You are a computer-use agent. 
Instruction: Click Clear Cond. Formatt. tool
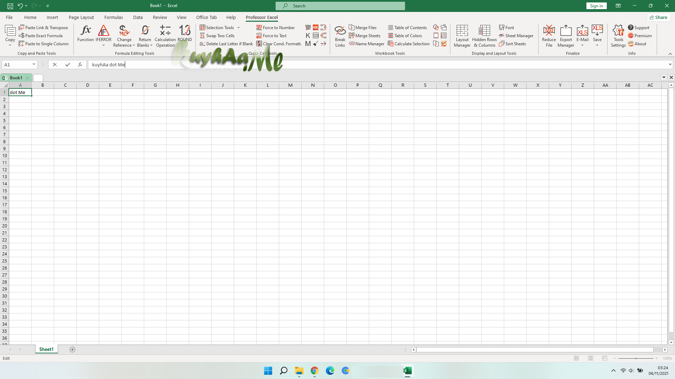click(279, 44)
